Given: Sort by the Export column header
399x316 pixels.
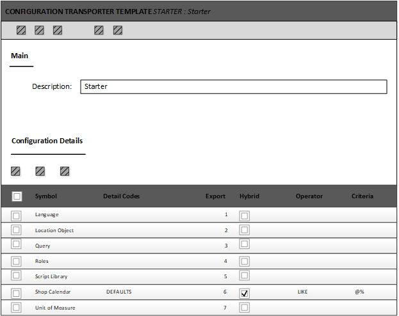Looking at the screenshot, I should tap(215, 196).
